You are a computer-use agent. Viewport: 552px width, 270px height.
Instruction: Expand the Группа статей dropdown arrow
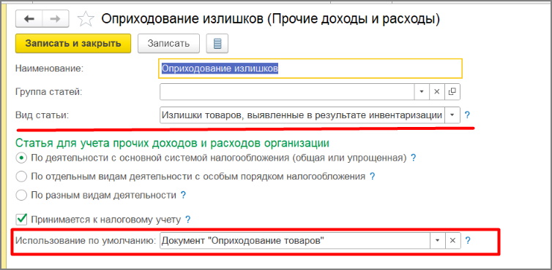pos(422,92)
